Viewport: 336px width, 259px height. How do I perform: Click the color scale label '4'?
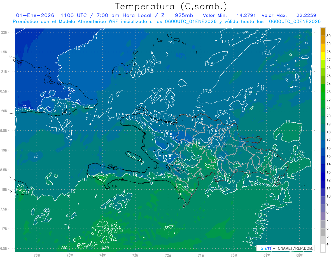point(328,244)
